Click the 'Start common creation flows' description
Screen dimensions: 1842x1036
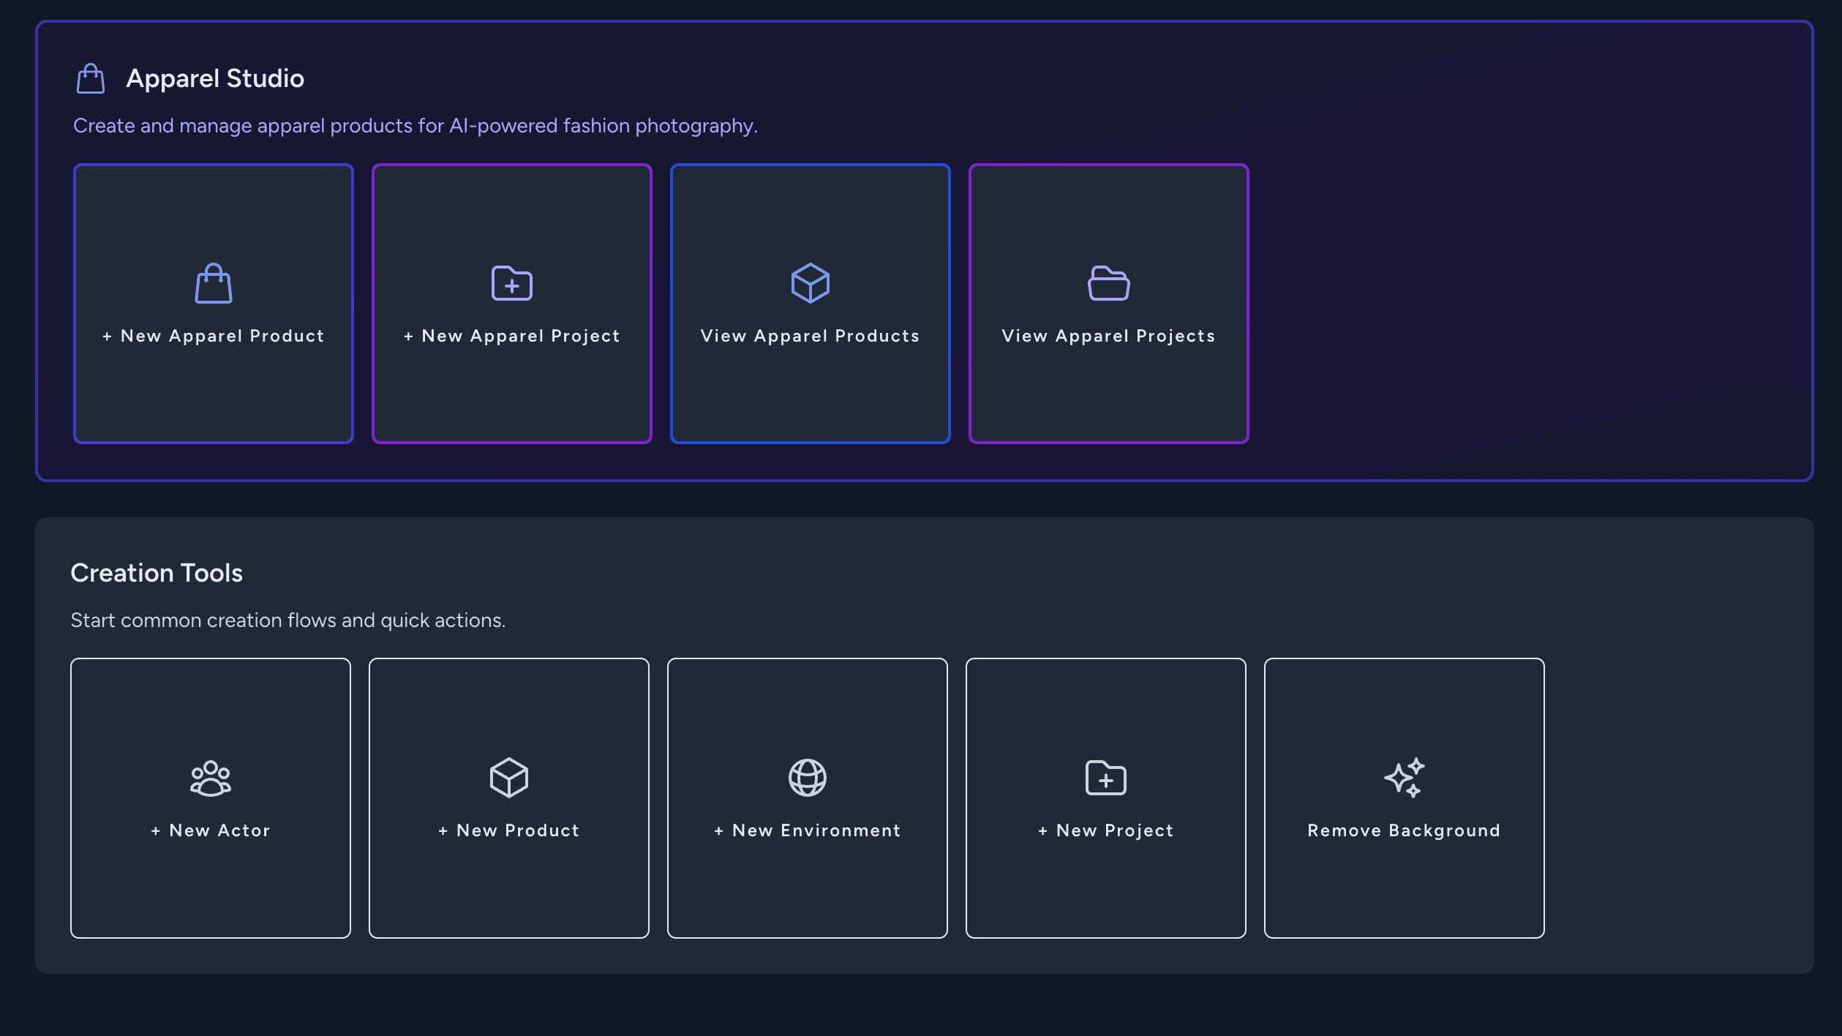point(288,620)
